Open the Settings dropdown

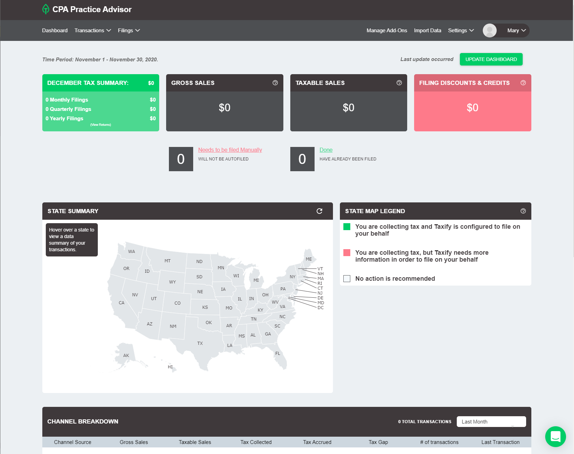[x=461, y=30]
